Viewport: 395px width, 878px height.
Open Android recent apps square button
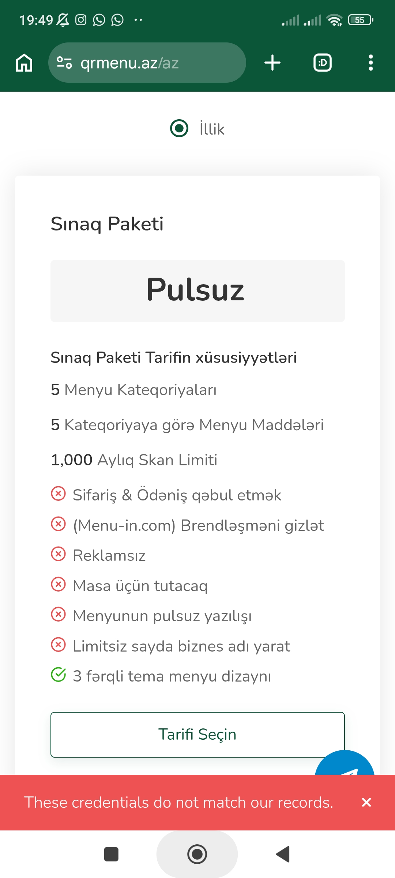(111, 854)
